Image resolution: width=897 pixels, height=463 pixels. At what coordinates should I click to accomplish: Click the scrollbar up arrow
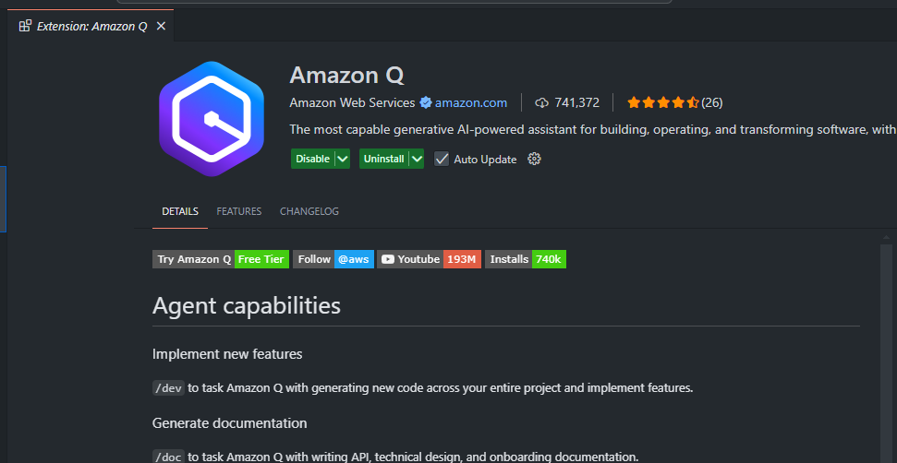pyautogui.click(x=886, y=237)
